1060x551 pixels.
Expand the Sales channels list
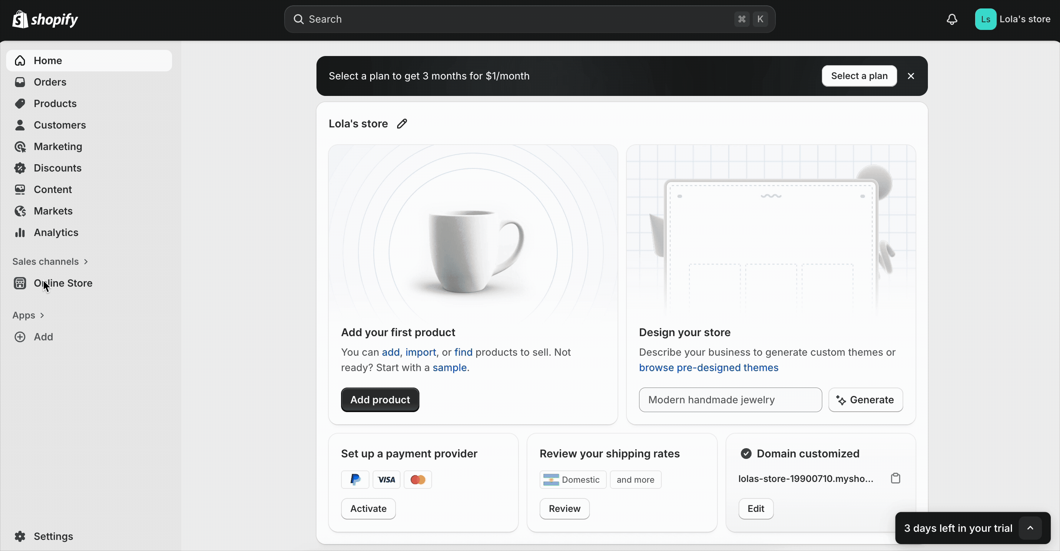click(x=51, y=262)
